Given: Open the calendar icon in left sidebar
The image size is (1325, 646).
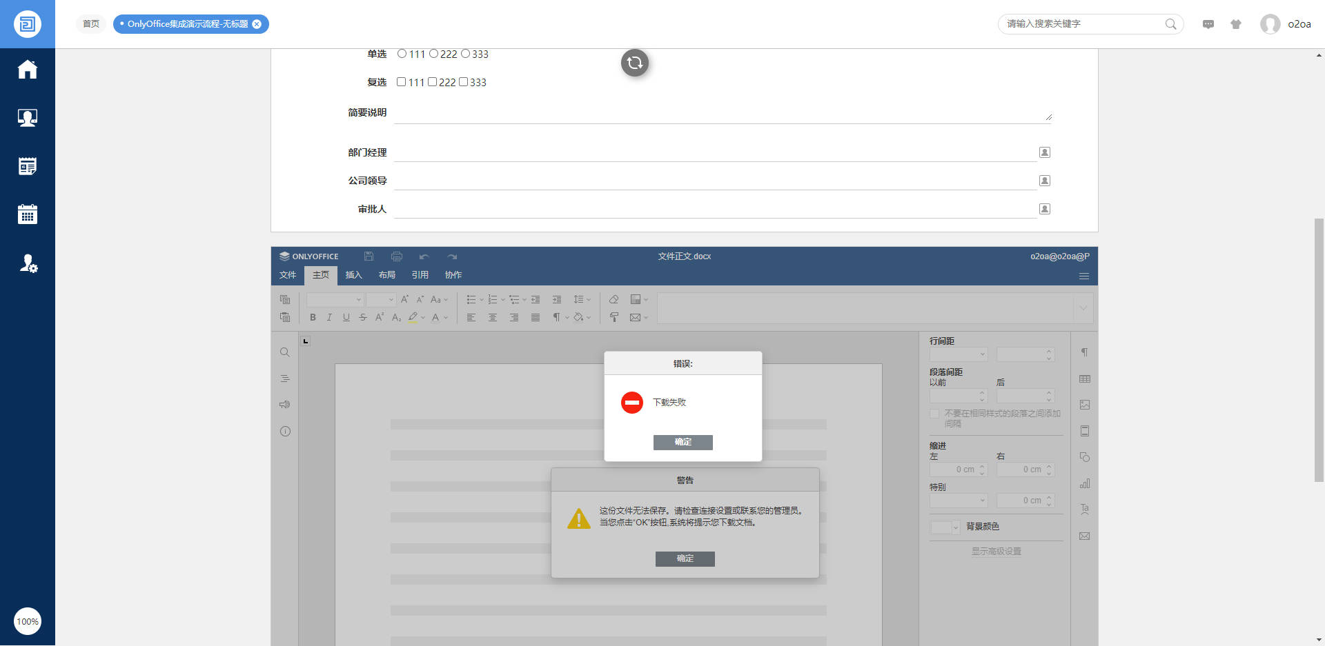Looking at the screenshot, I should (x=28, y=214).
